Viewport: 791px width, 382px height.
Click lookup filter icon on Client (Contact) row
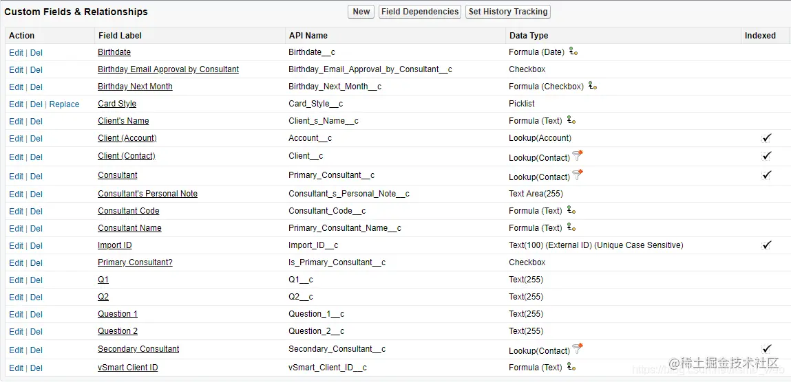point(578,156)
